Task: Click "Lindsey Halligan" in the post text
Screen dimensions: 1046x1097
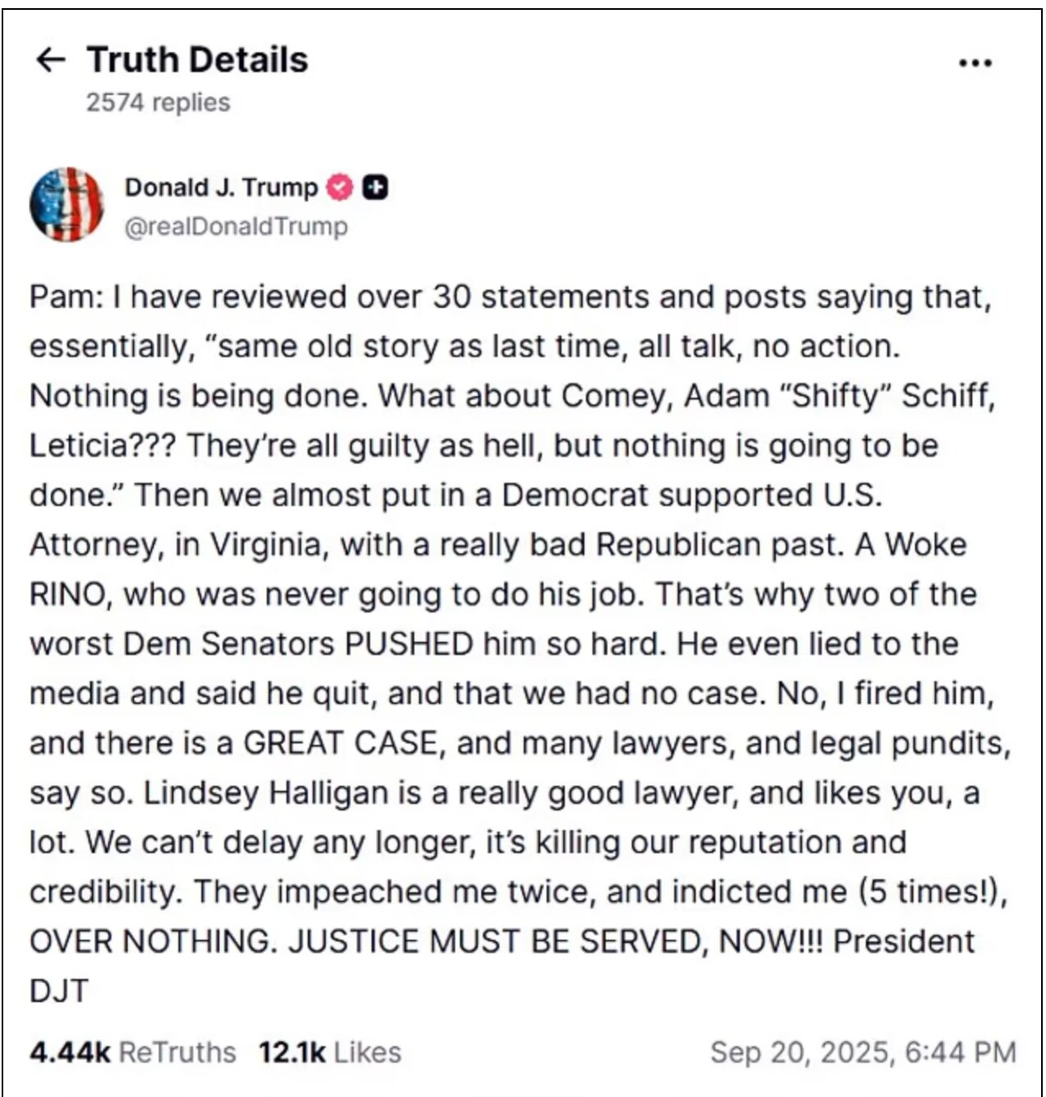Action: coord(215,793)
